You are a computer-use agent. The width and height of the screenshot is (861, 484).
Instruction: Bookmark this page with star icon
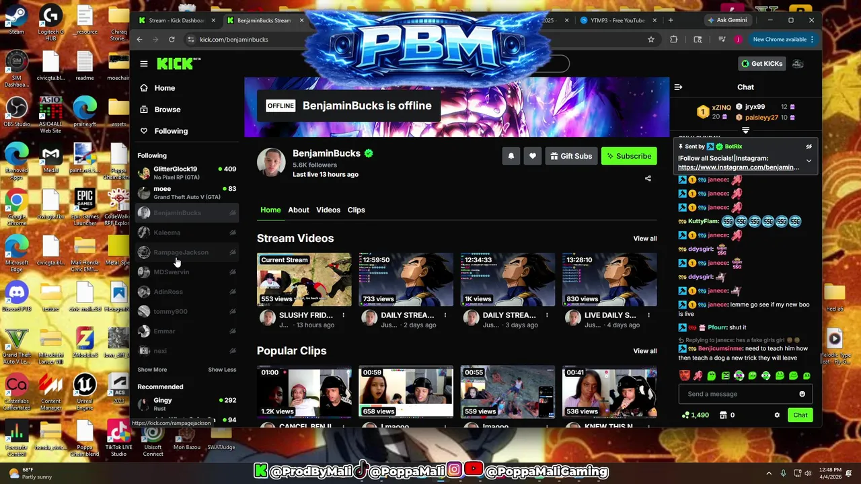pyautogui.click(x=650, y=40)
